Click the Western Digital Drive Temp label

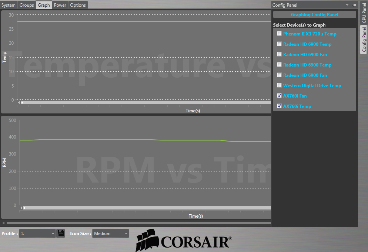(x=312, y=85)
